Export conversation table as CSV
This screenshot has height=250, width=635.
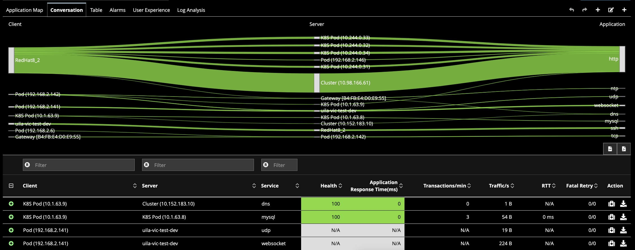610,149
